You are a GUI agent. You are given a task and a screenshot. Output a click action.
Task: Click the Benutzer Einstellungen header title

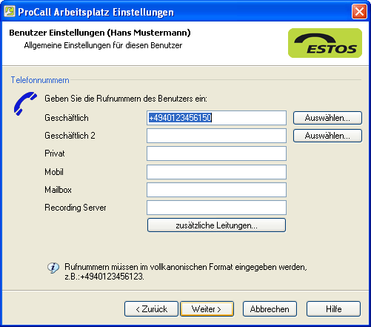pyautogui.click(x=100, y=33)
